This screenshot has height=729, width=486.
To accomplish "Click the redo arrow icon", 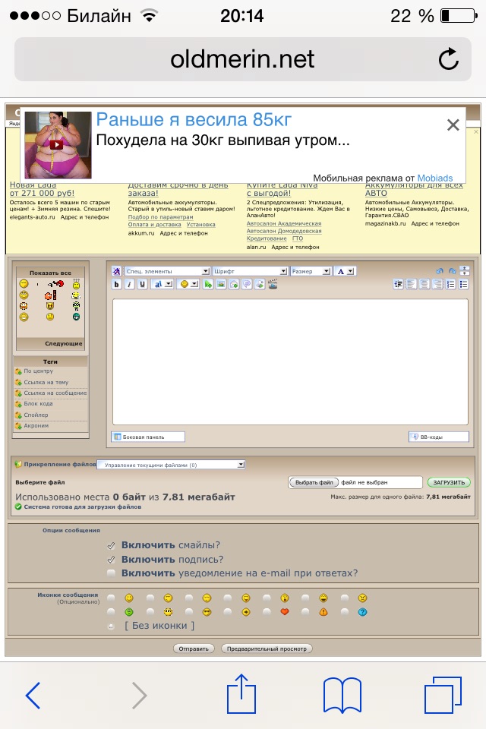I will pos(452,270).
